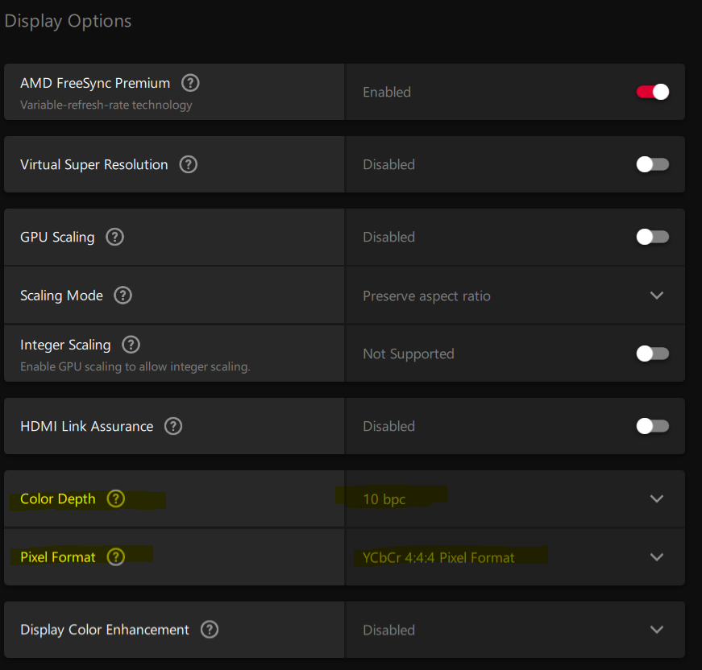Show GPU Scaling help tooltip icon
This screenshot has height=670, width=702.
(115, 237)
